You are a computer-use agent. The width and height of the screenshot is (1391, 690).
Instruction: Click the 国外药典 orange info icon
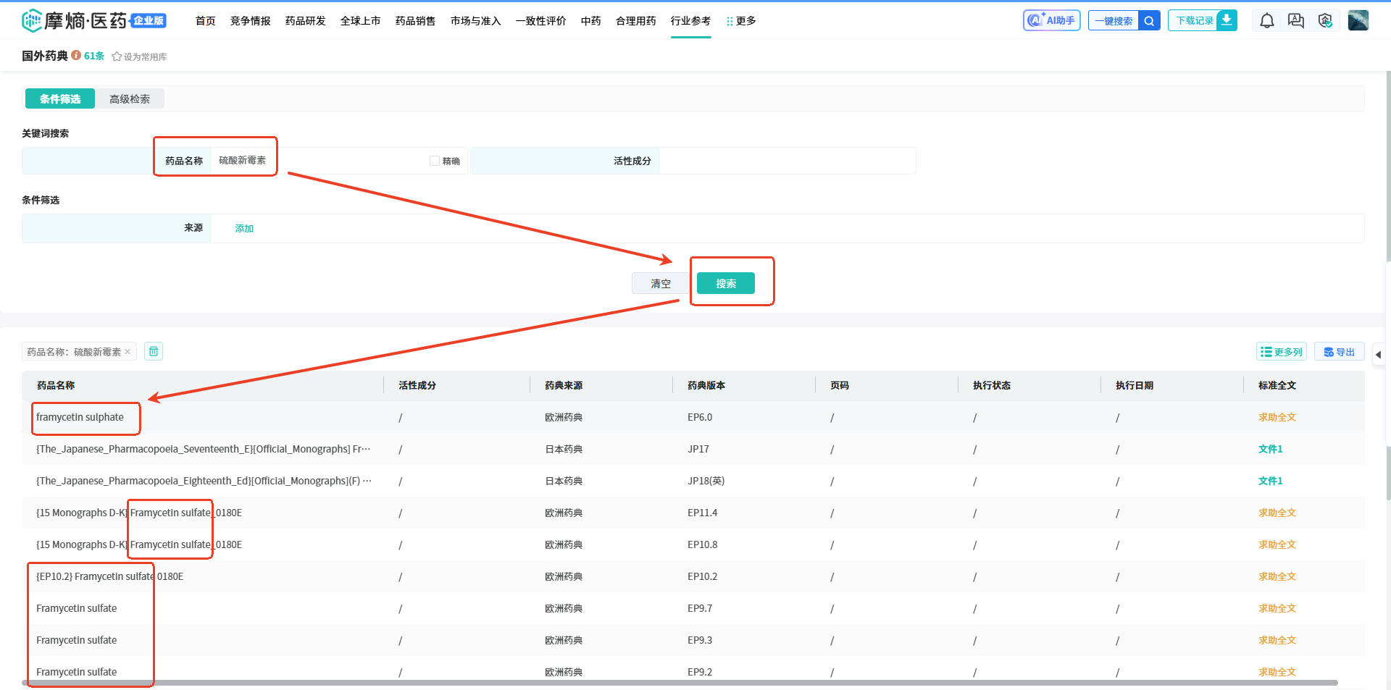[x=76, y=56]
